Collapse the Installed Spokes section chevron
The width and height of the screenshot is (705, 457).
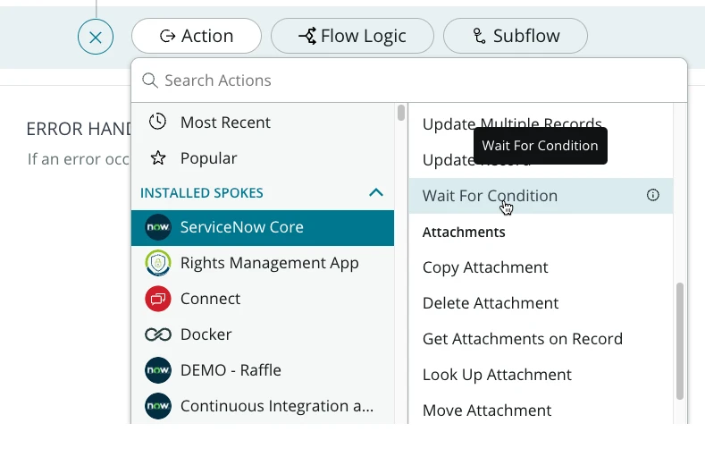click(376, 192)
